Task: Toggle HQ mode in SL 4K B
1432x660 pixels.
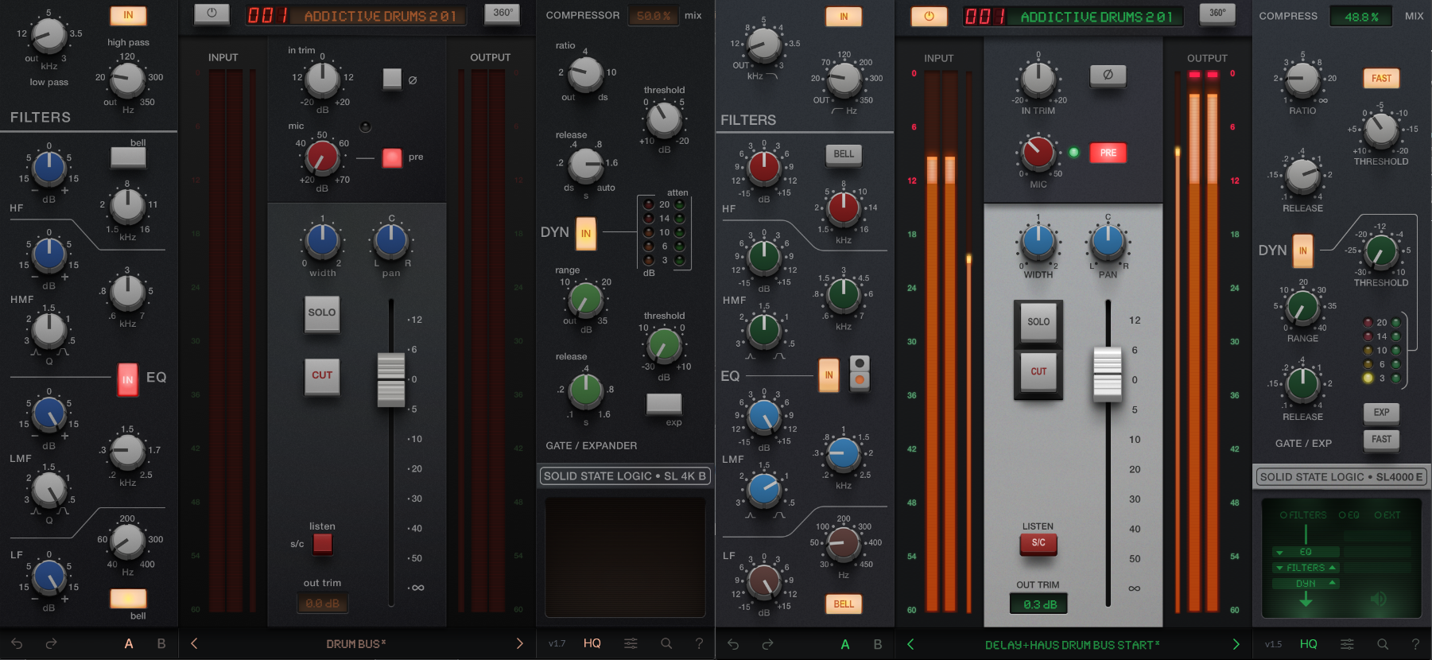Action: (592, 643)
